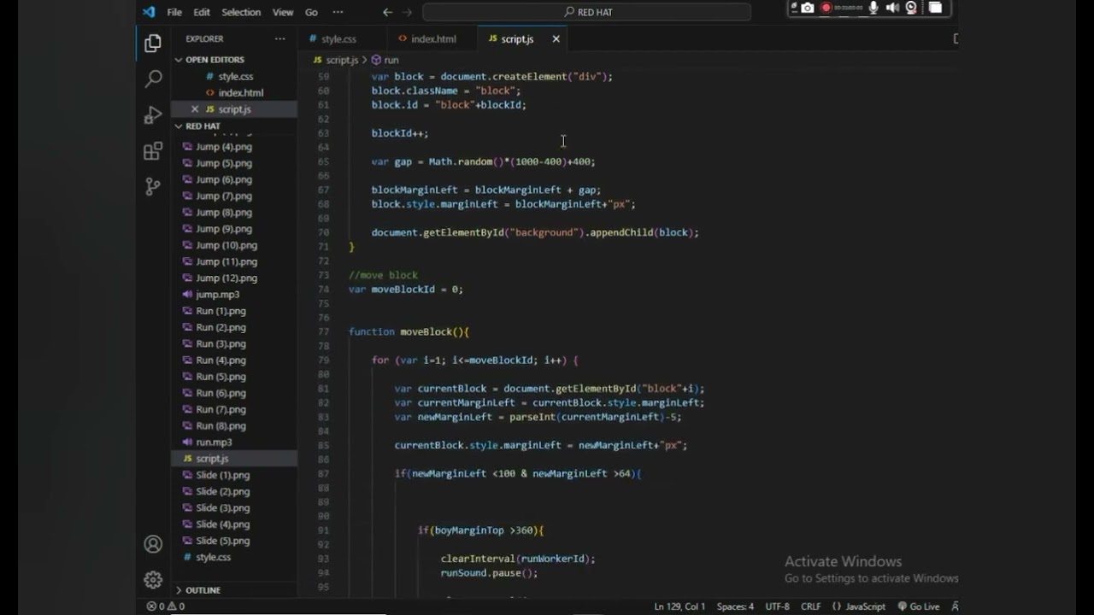Toggle the recorder system speaker audio

892,8
